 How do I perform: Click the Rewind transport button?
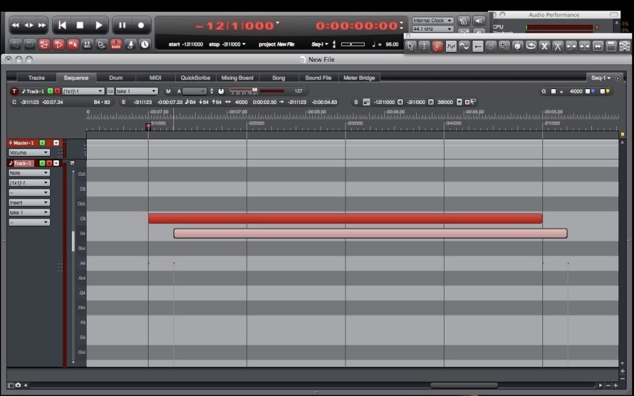(15, 25)
